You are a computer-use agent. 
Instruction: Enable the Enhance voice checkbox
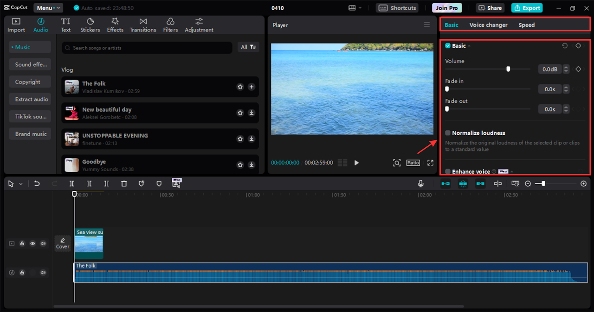(x=448, y=171)
